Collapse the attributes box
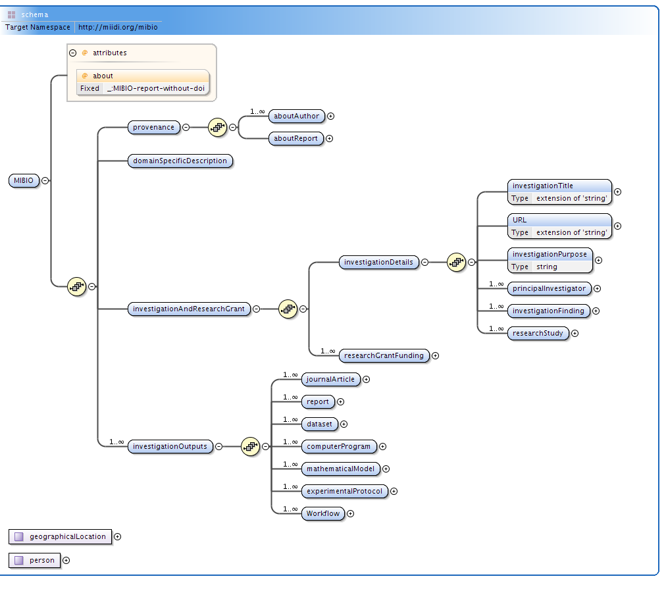Screen dimensions: 666x589 coord(73,53)
